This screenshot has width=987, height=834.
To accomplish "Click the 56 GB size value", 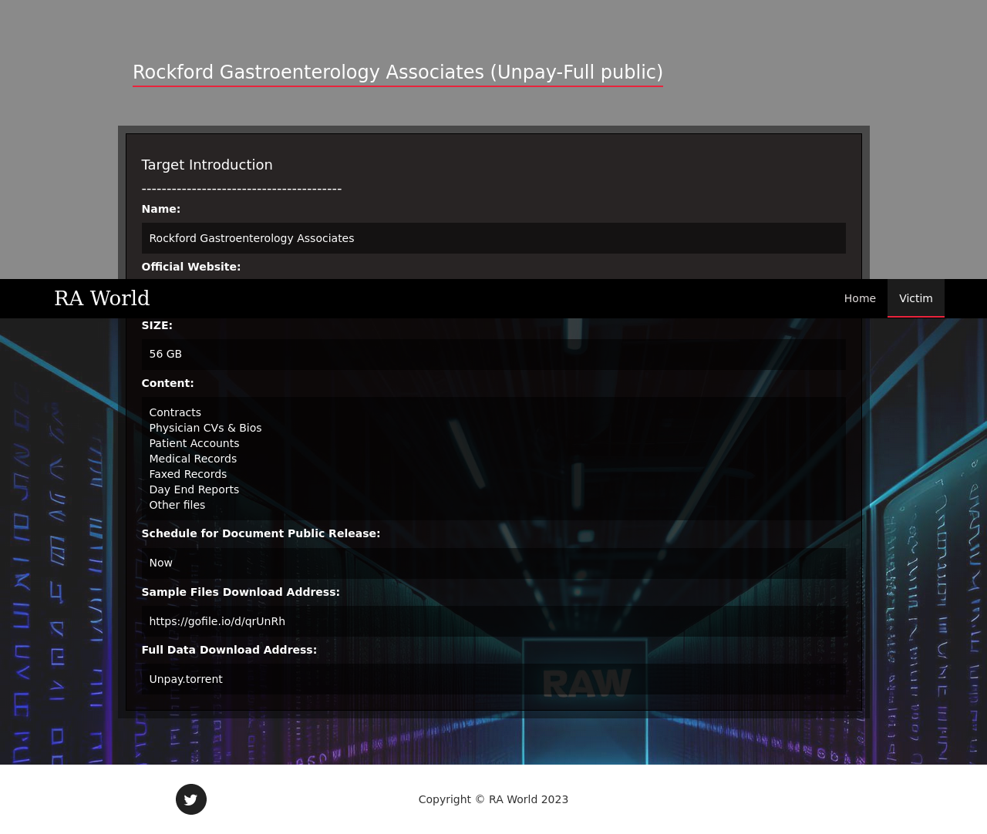I will tap(165, 354).
